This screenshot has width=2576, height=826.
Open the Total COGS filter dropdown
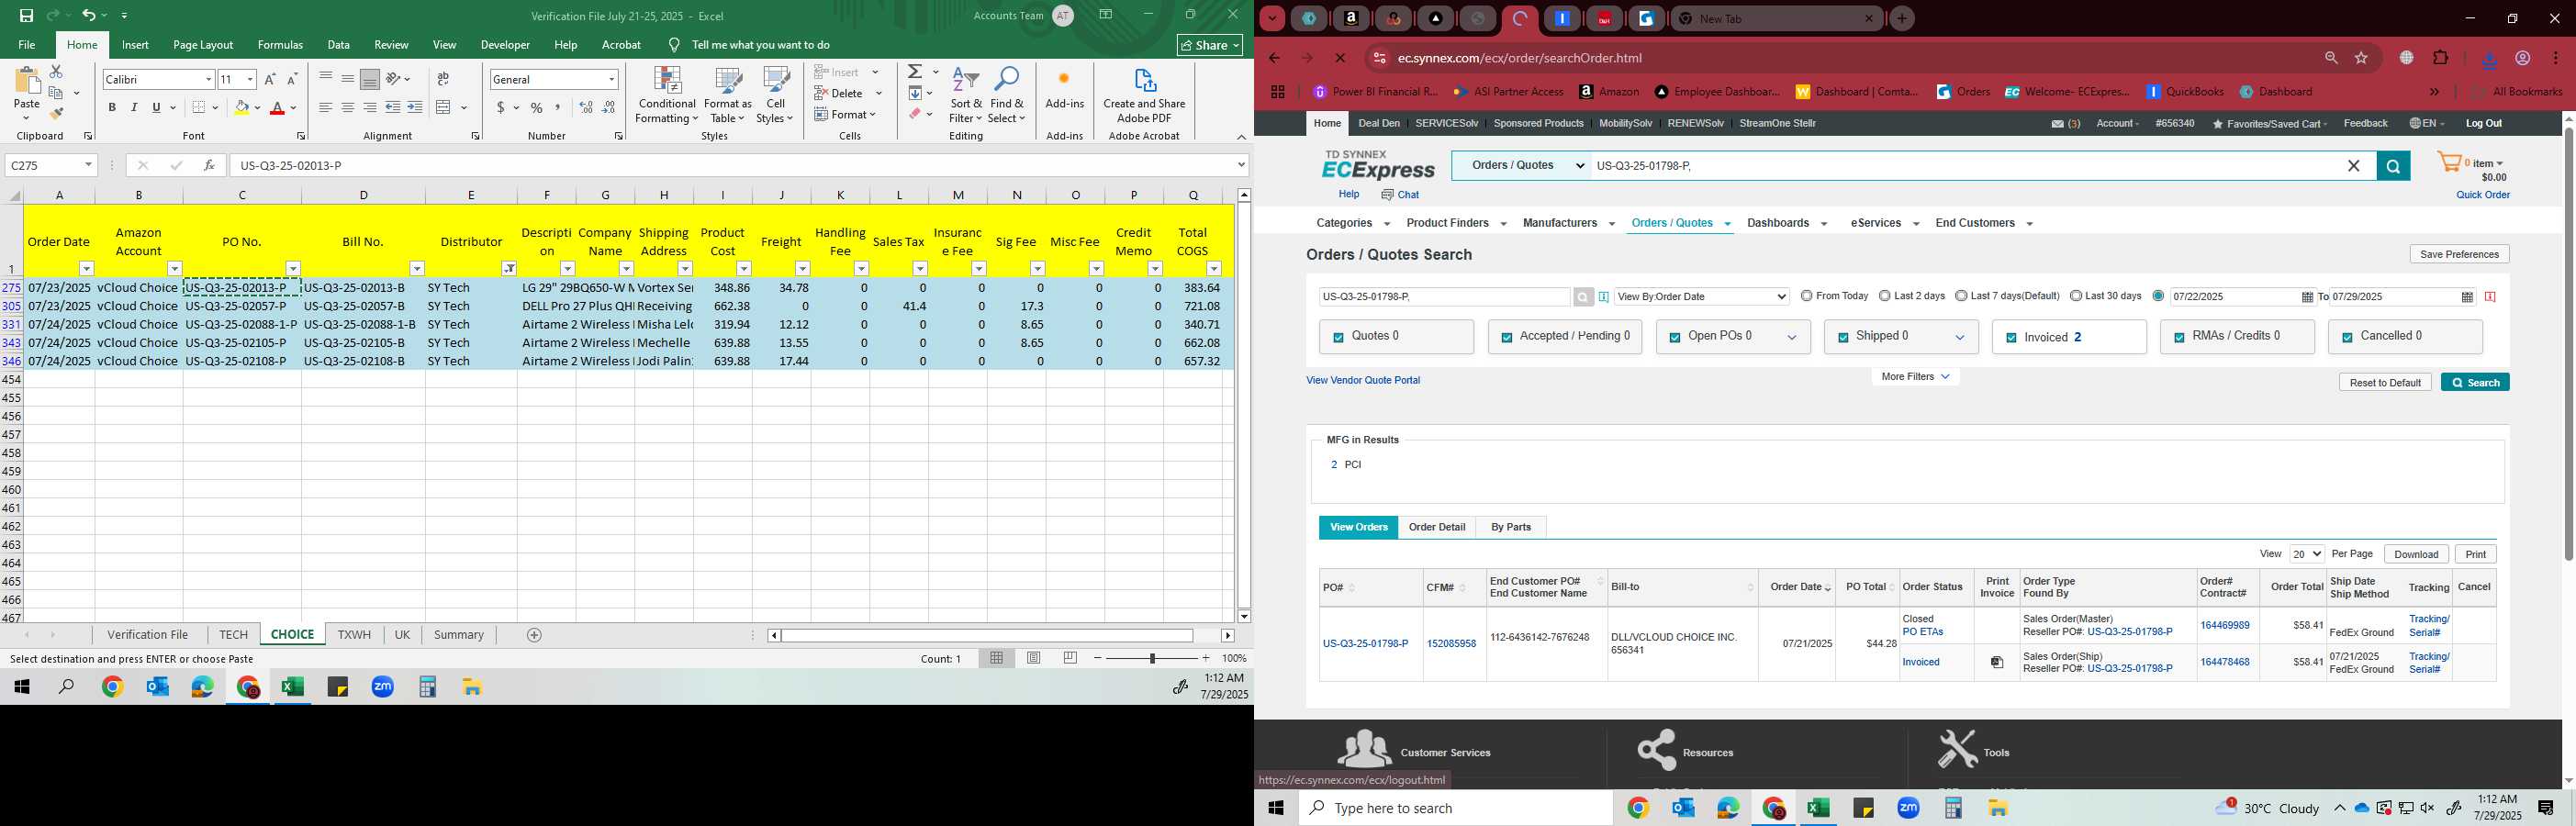coord(1214,268)
